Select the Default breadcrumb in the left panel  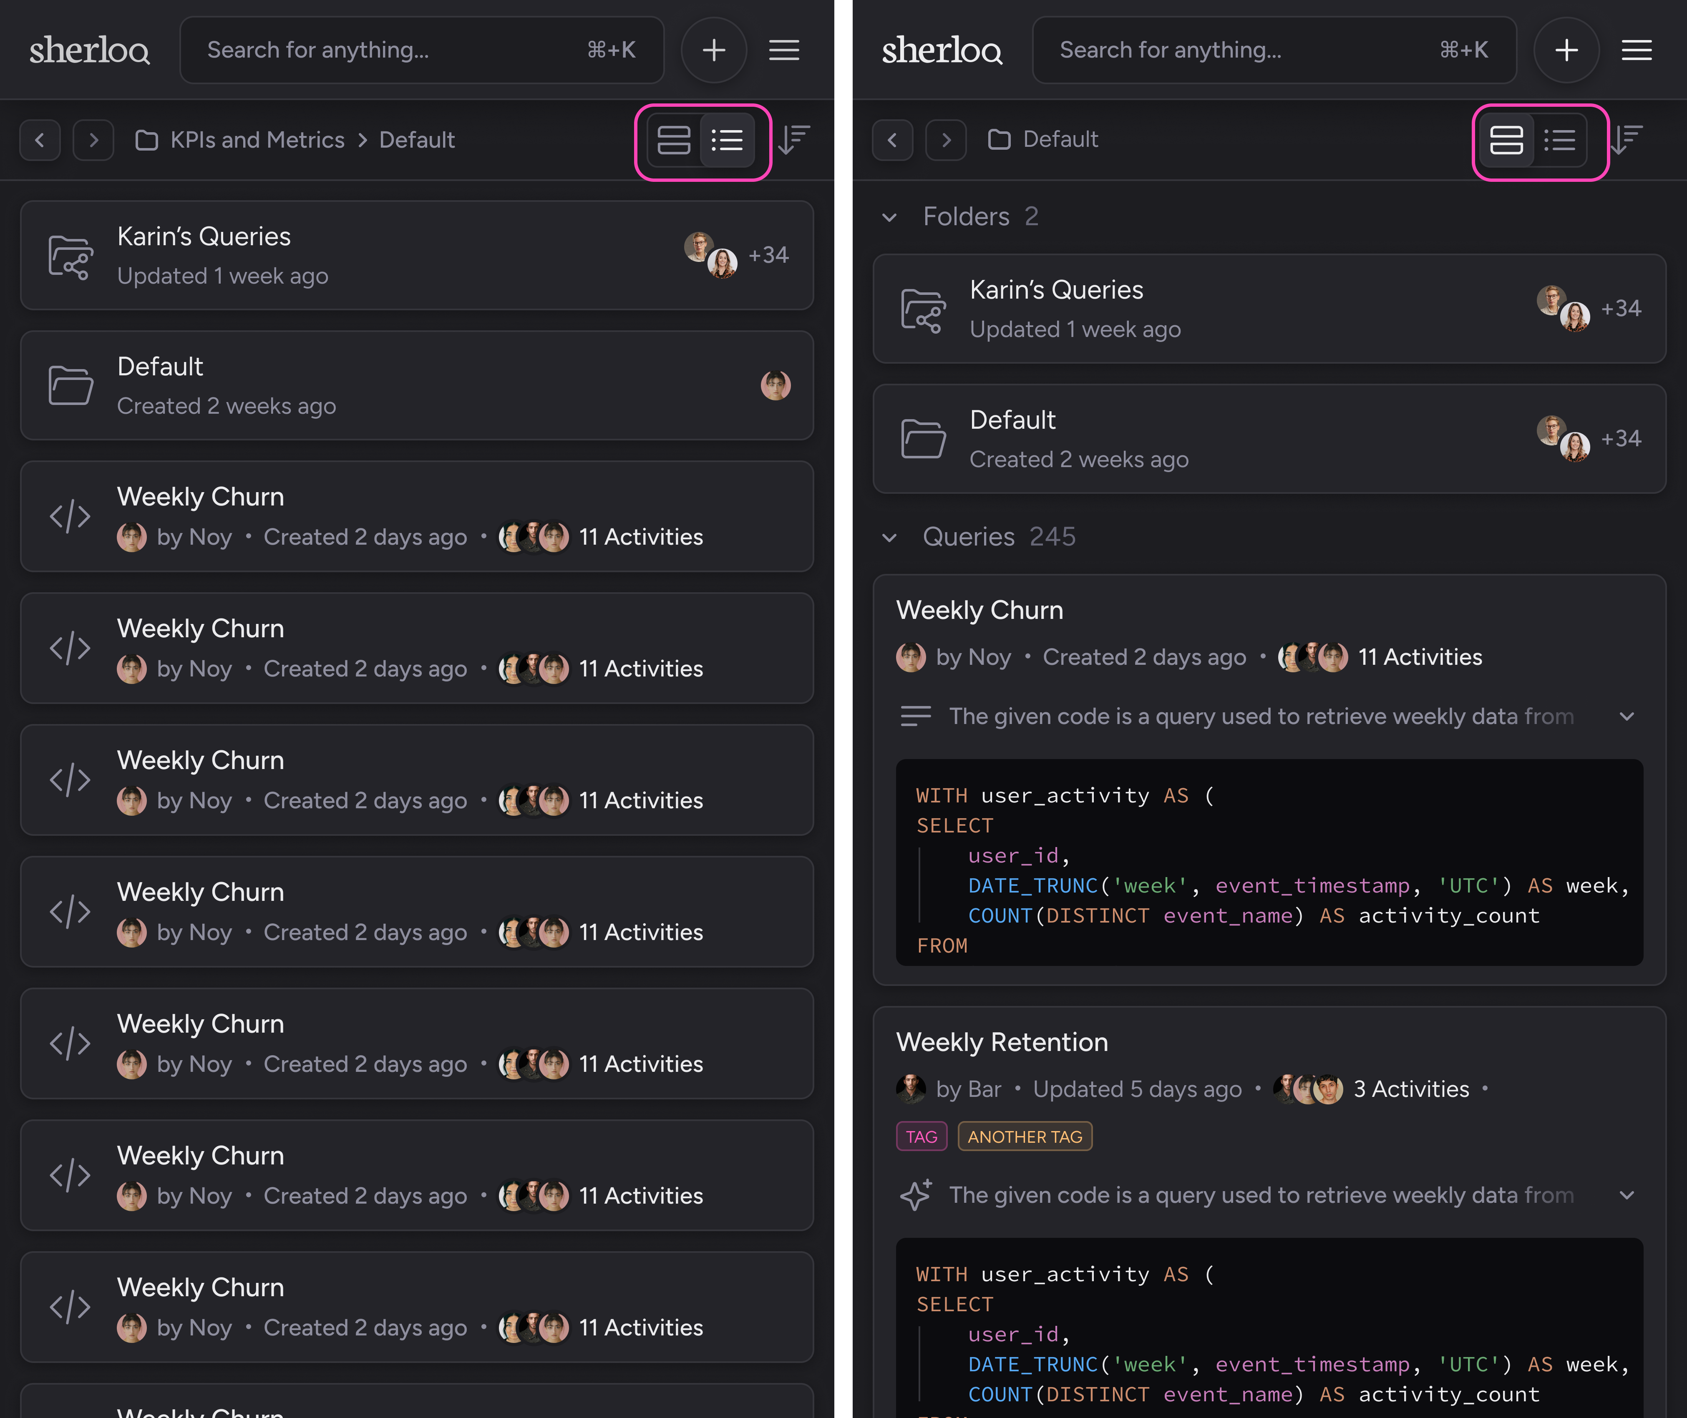tap(416, 139)
